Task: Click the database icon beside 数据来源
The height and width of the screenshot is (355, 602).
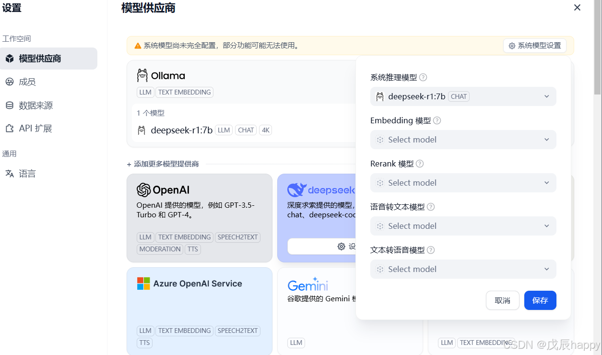Action: 9,106
